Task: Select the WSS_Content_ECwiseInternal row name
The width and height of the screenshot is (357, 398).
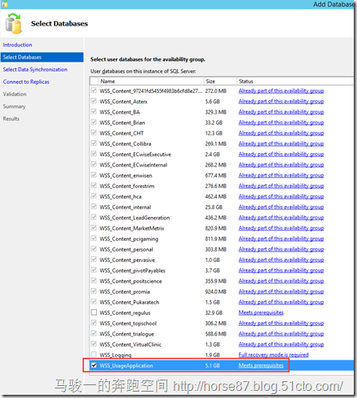Action: point(134,165)
